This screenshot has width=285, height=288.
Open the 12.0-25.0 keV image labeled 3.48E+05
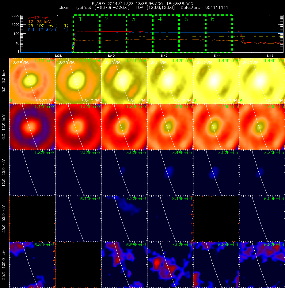[x=170, y=173]
